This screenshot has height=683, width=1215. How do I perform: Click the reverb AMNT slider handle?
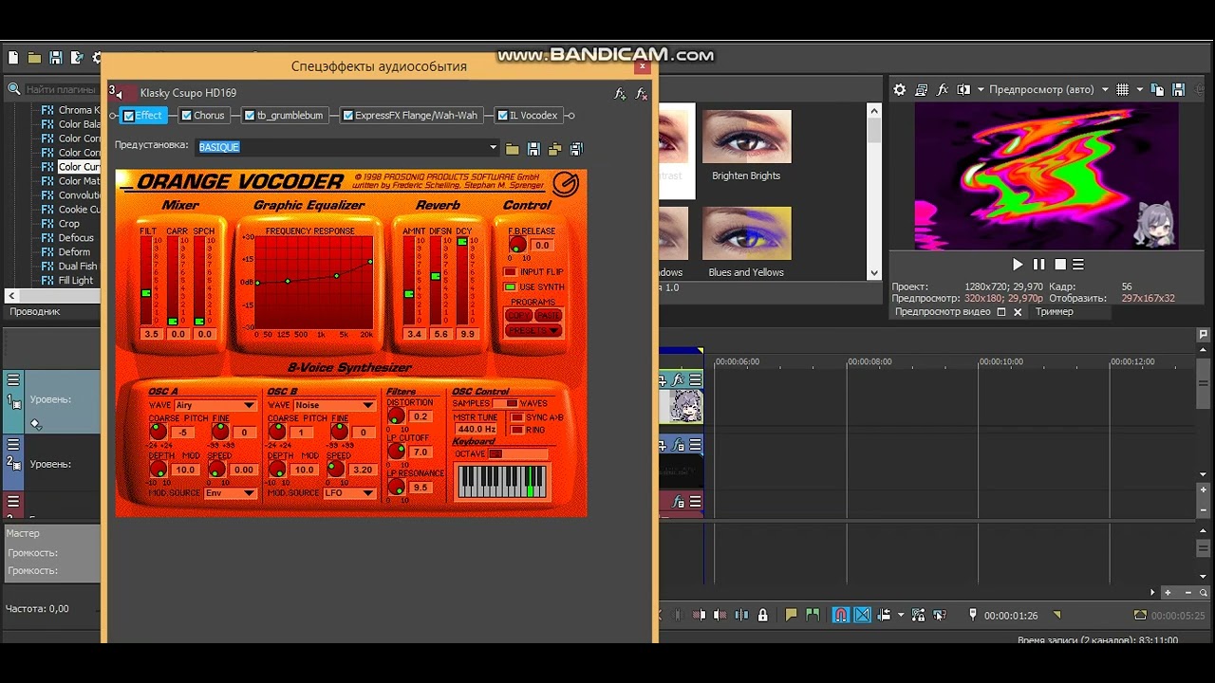click(409, 294)
